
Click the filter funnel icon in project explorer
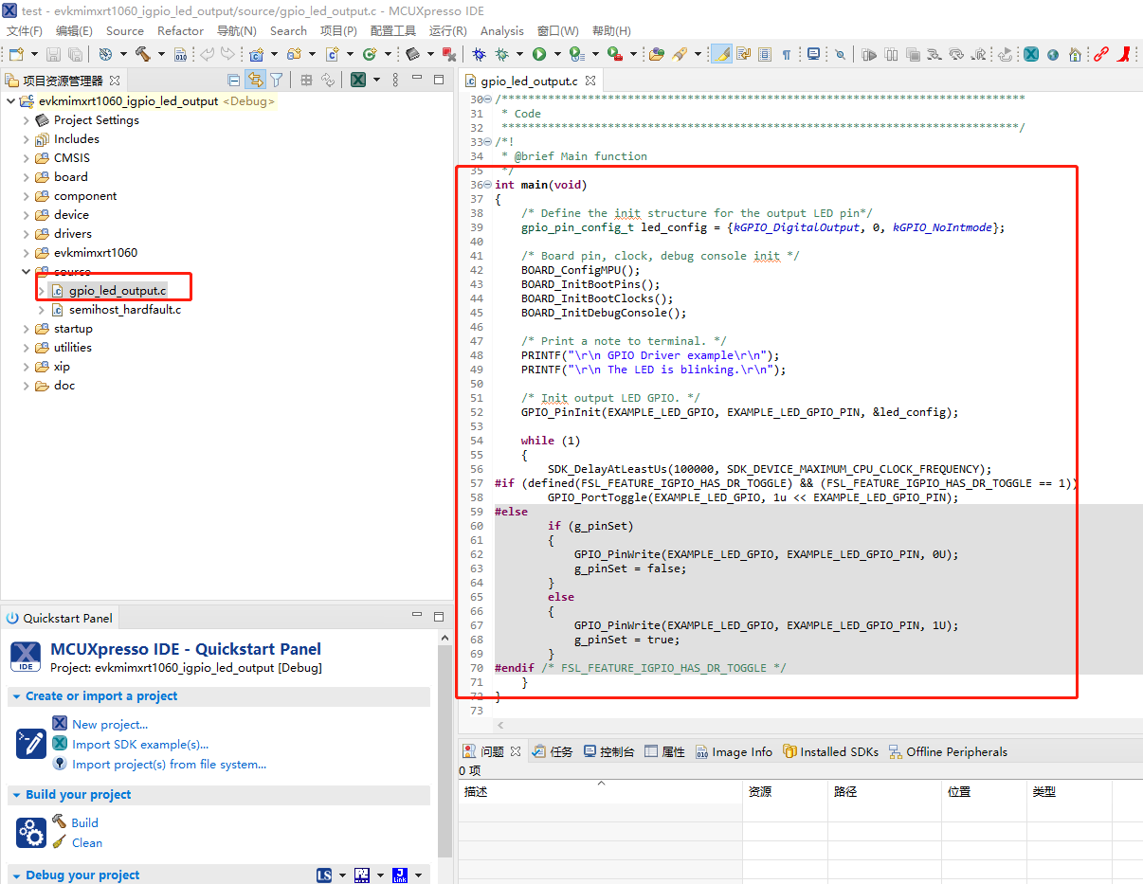[276, 81]
